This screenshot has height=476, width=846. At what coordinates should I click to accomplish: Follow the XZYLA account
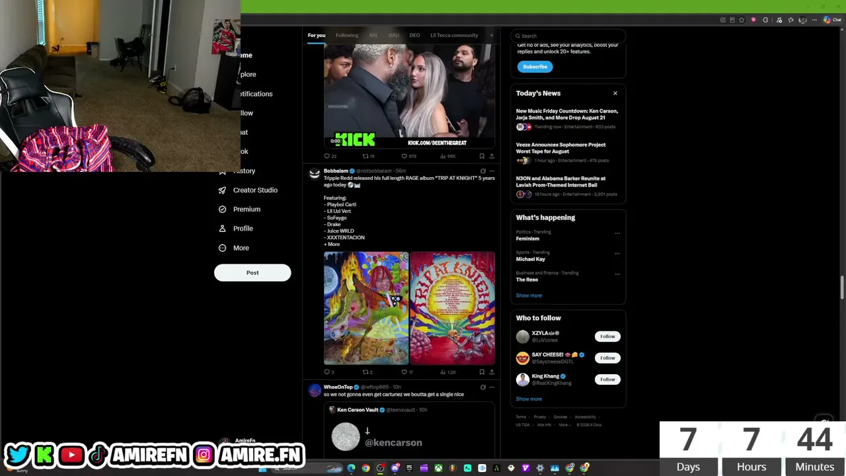(607, 337)
